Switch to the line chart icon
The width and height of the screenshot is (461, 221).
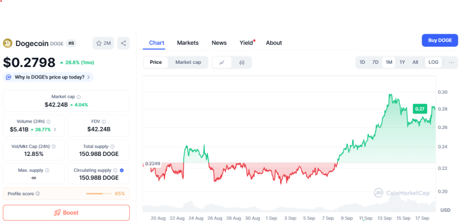pyautogui.click(x=222, y=63)
